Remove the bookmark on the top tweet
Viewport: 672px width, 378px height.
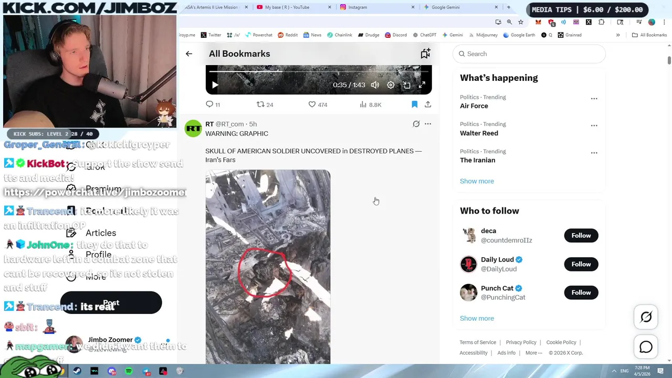pos(414,104)
